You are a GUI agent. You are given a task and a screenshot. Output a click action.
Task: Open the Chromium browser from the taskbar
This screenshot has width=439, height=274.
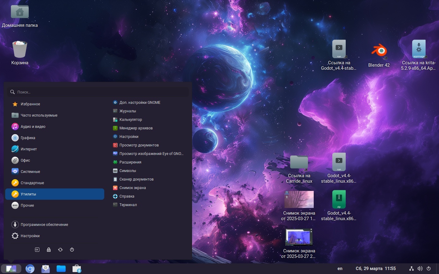point(30,269)
